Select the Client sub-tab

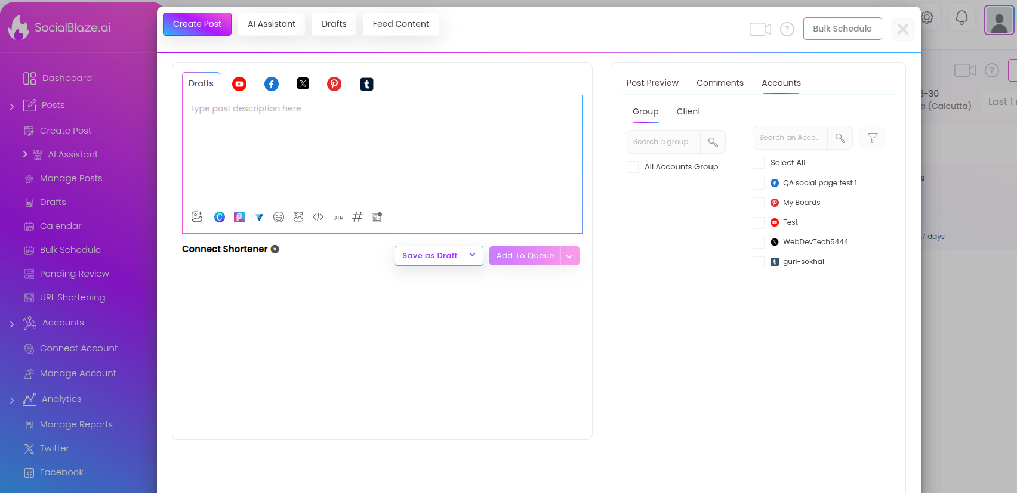pos(688,111)
